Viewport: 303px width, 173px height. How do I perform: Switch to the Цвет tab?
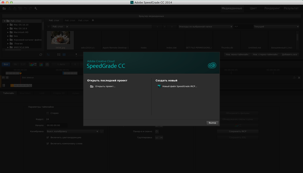pos(253,8)
